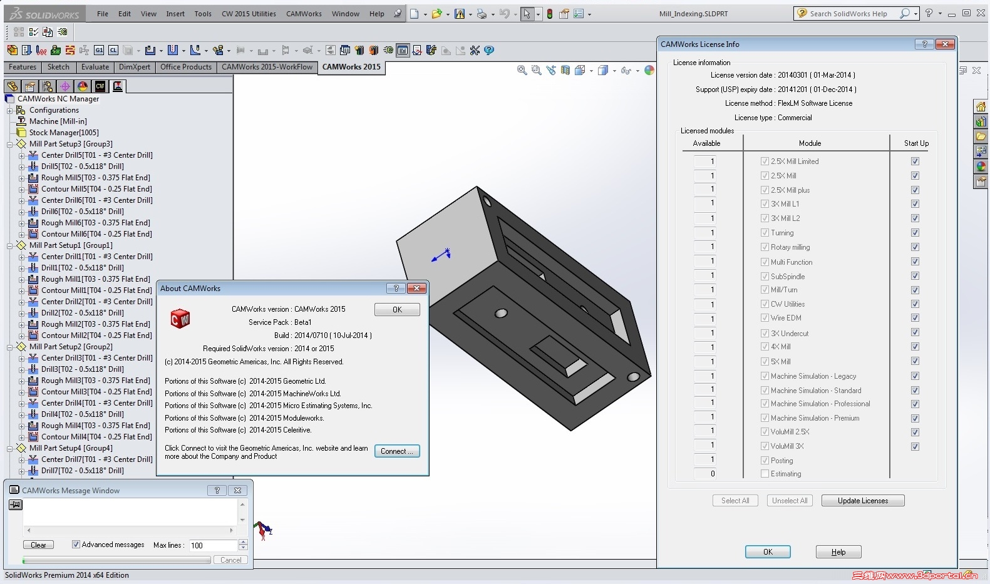Open the File Explorer folder icon in task pane
This screenshot has height=584, width=990.
pyautogui.click(x=981, y=136)
